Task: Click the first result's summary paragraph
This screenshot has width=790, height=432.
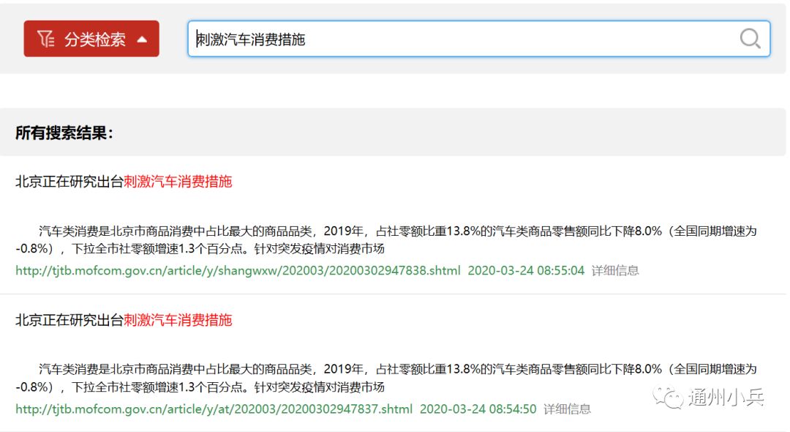Action: tap(386, 240)
